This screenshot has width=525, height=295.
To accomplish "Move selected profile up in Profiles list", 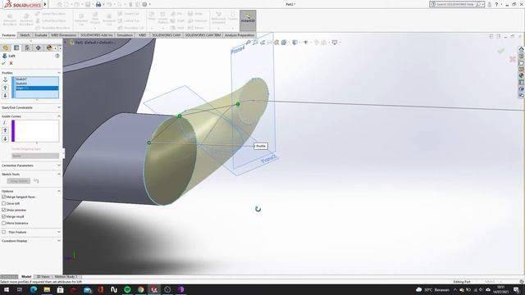I will point(5,88).
